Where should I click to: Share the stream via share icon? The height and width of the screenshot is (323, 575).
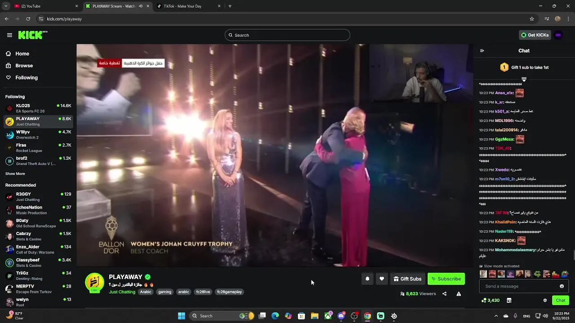[x=444, y=294]
